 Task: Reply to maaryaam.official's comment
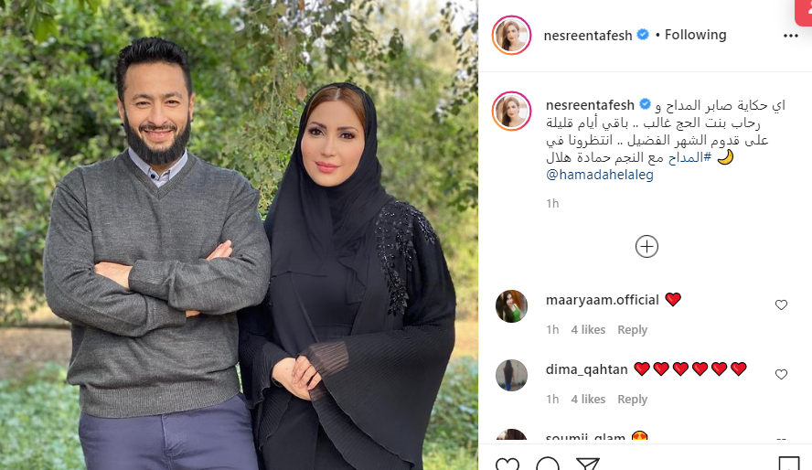click(632, 330)
